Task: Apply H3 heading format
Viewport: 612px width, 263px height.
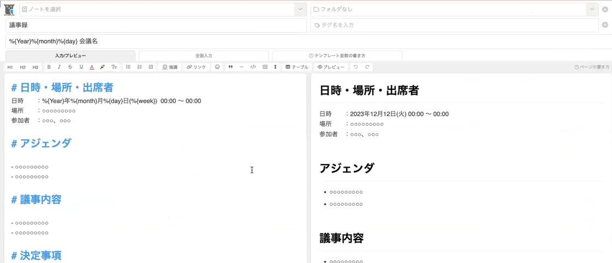Action: [35, 68]
